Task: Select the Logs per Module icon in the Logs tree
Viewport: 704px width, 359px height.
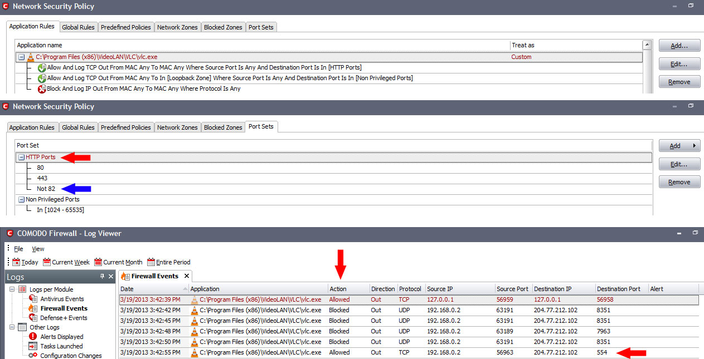Action: (22, 289)
